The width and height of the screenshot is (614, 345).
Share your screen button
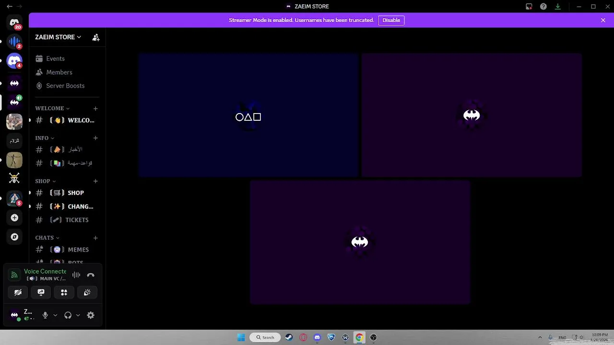(41, 292)
